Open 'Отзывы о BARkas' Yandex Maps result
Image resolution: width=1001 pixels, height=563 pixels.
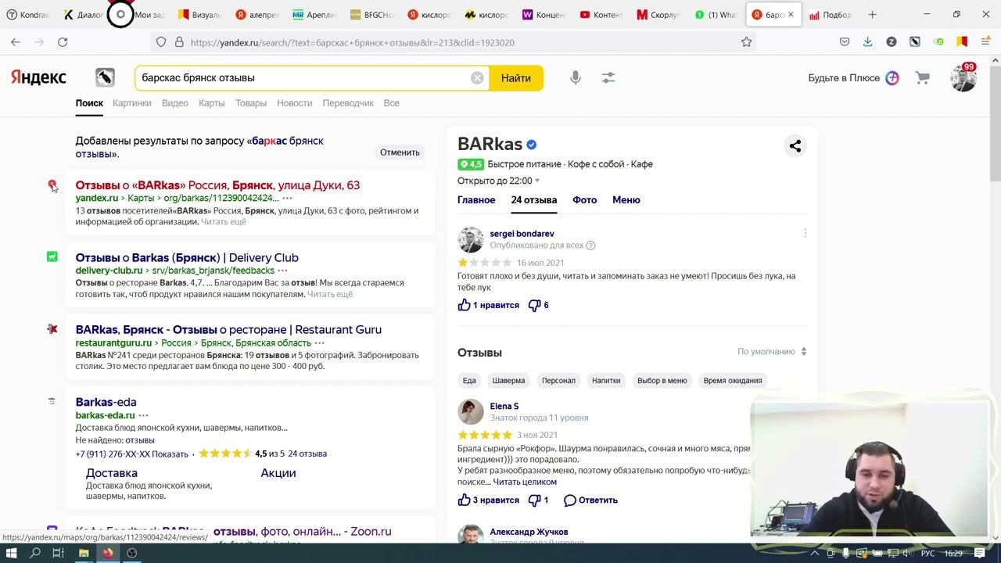[217, 185]
